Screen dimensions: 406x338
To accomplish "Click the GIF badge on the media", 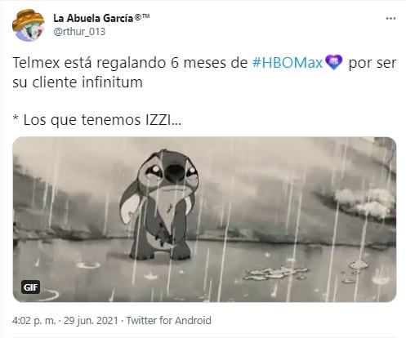I will pyautogui.click(x=30, y=287).
